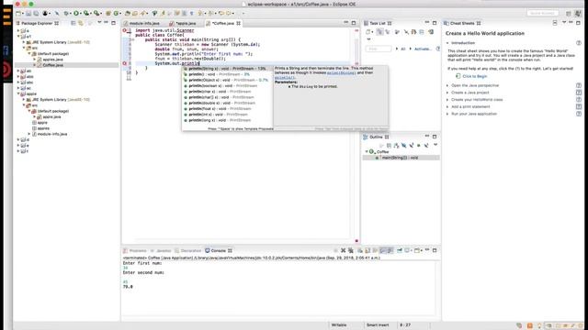
Task: Click help icon for Create a Java project
Action: tap(579, 93)
